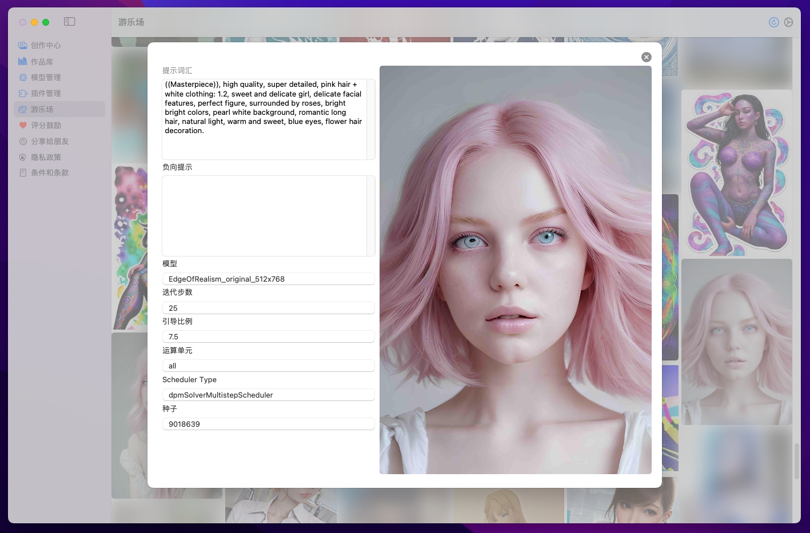Go to 模型管理 model management
The height and width of the screenshot is (533, 810).
[46, 78]
